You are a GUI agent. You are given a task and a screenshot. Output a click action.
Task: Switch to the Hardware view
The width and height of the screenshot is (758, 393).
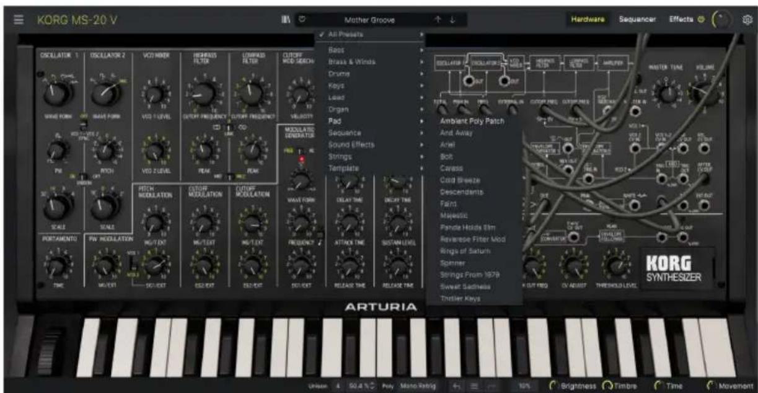tap(588, 20)
